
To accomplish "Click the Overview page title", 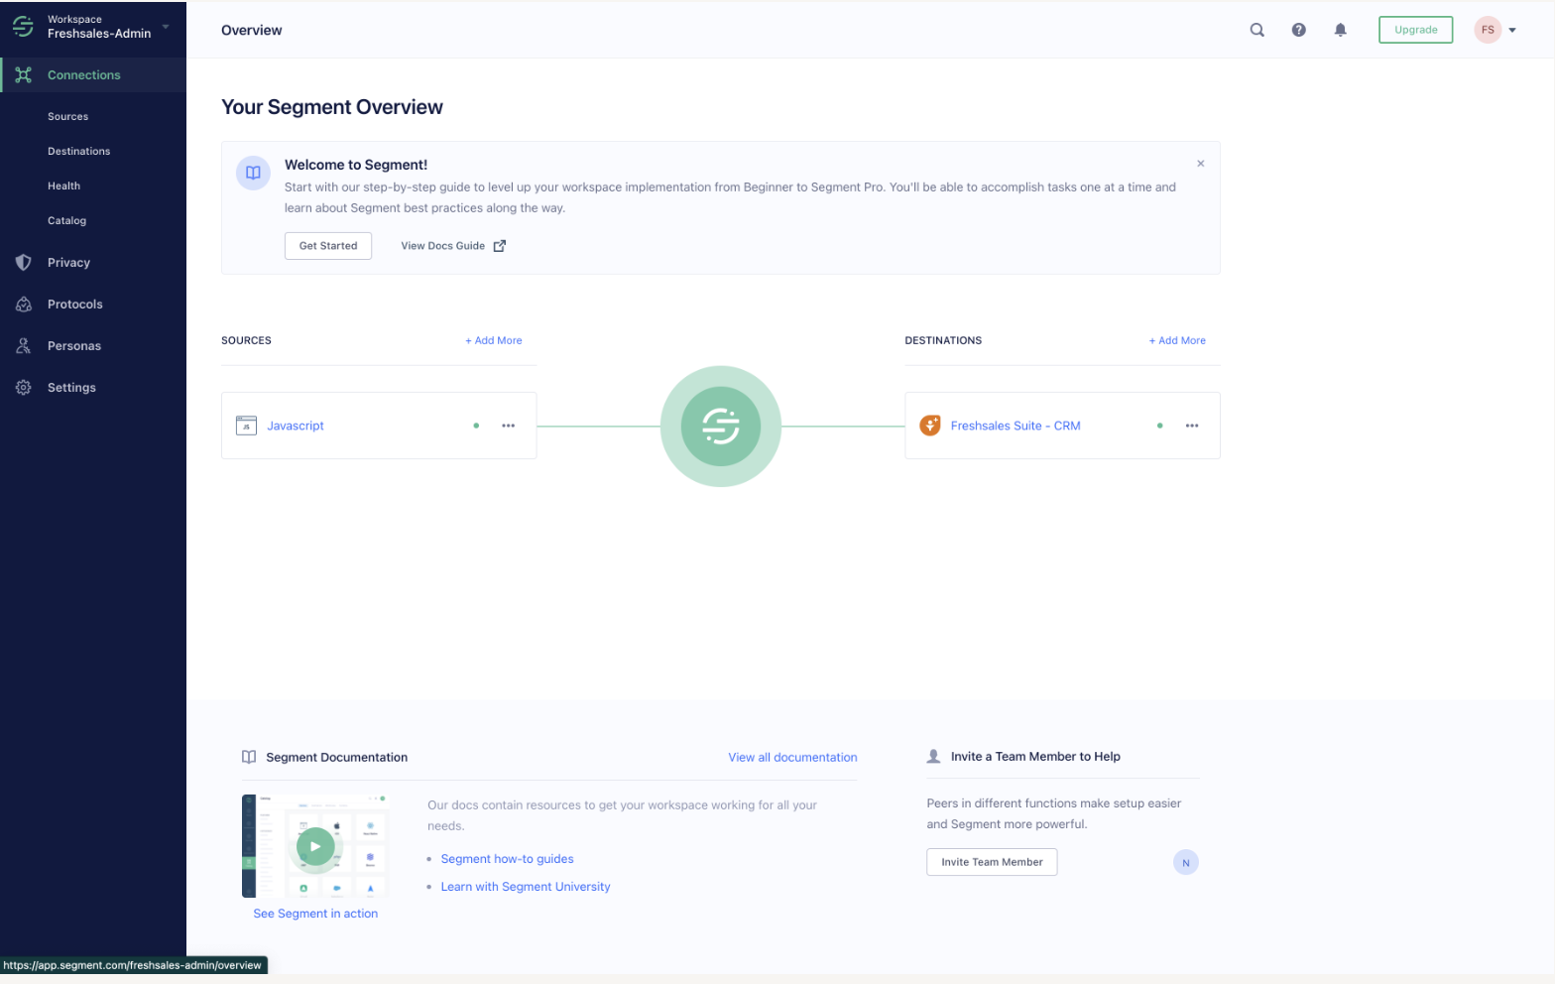I will pyautogui.click(x=252, y=31).
